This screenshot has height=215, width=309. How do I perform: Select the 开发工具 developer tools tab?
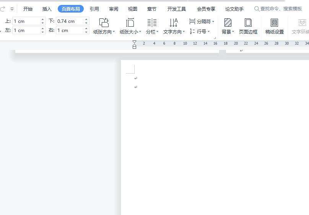click(x=177, y=9)
